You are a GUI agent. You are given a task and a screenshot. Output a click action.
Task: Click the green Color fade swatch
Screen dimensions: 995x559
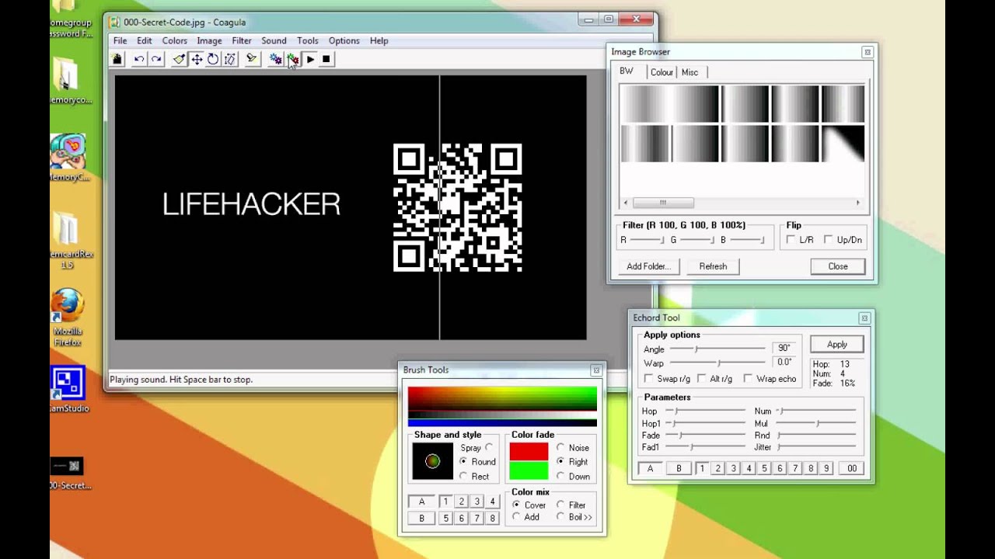[529, 470]
